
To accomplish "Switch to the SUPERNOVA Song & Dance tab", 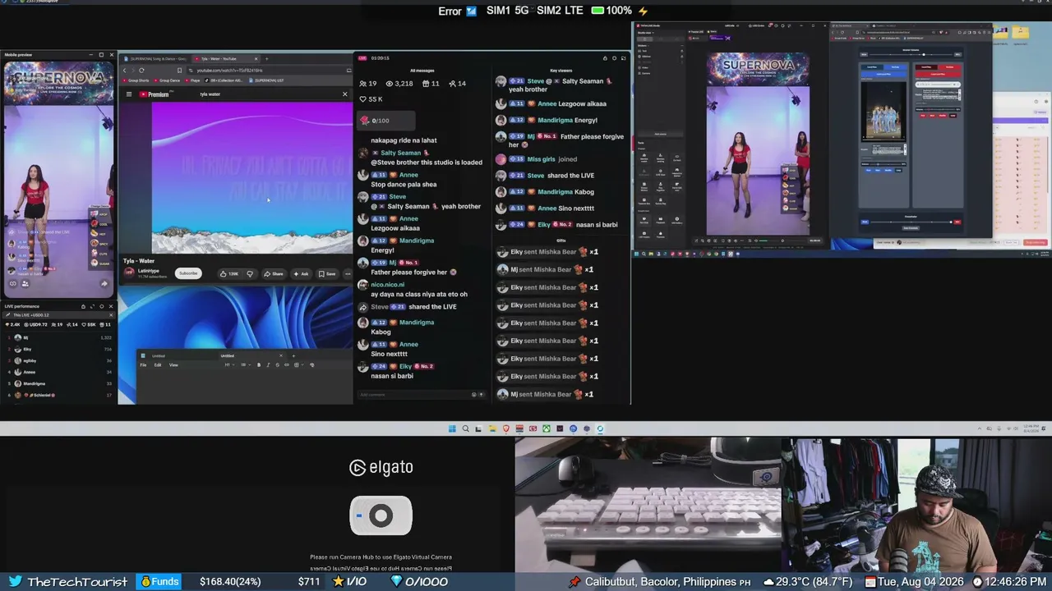I will point(157,58).
